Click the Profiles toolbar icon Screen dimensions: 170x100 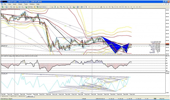7,7
